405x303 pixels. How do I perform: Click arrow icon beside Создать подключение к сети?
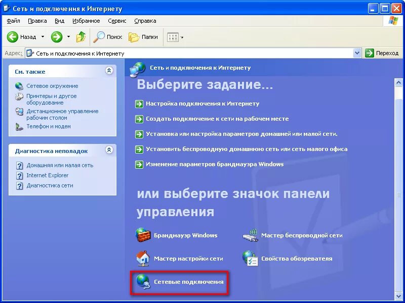(x=139, y=119)
